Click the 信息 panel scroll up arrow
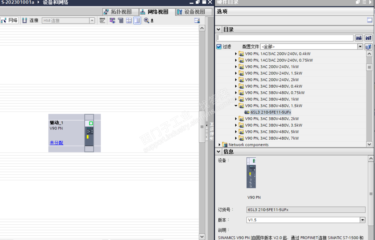Screen dimensions: 375x240 [371, 158]
